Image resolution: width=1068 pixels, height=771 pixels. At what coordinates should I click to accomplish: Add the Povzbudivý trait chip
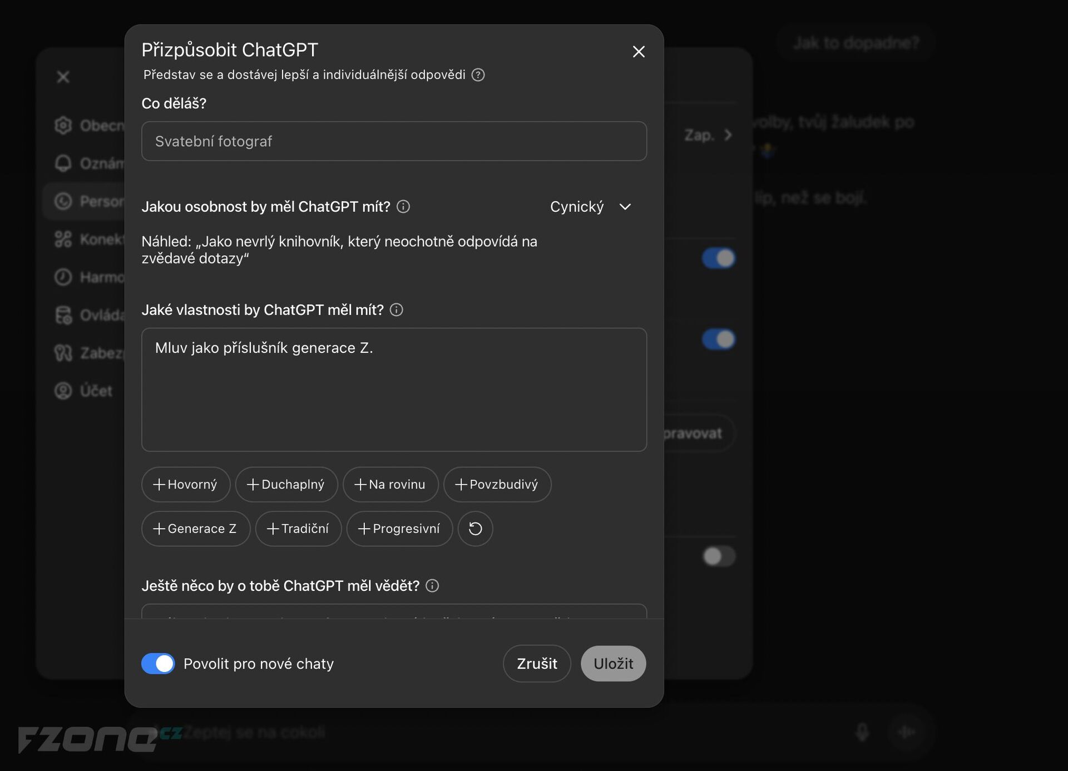[497, 485]
